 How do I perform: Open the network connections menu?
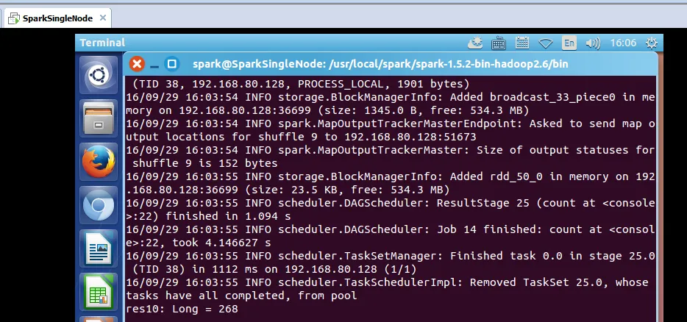pyautogui.click(x=546, y=43)
